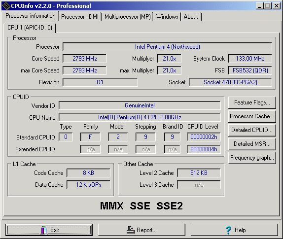Click the Revision D1 field
This screenshot has height=239, width=283.
click(x=100, y=82)
